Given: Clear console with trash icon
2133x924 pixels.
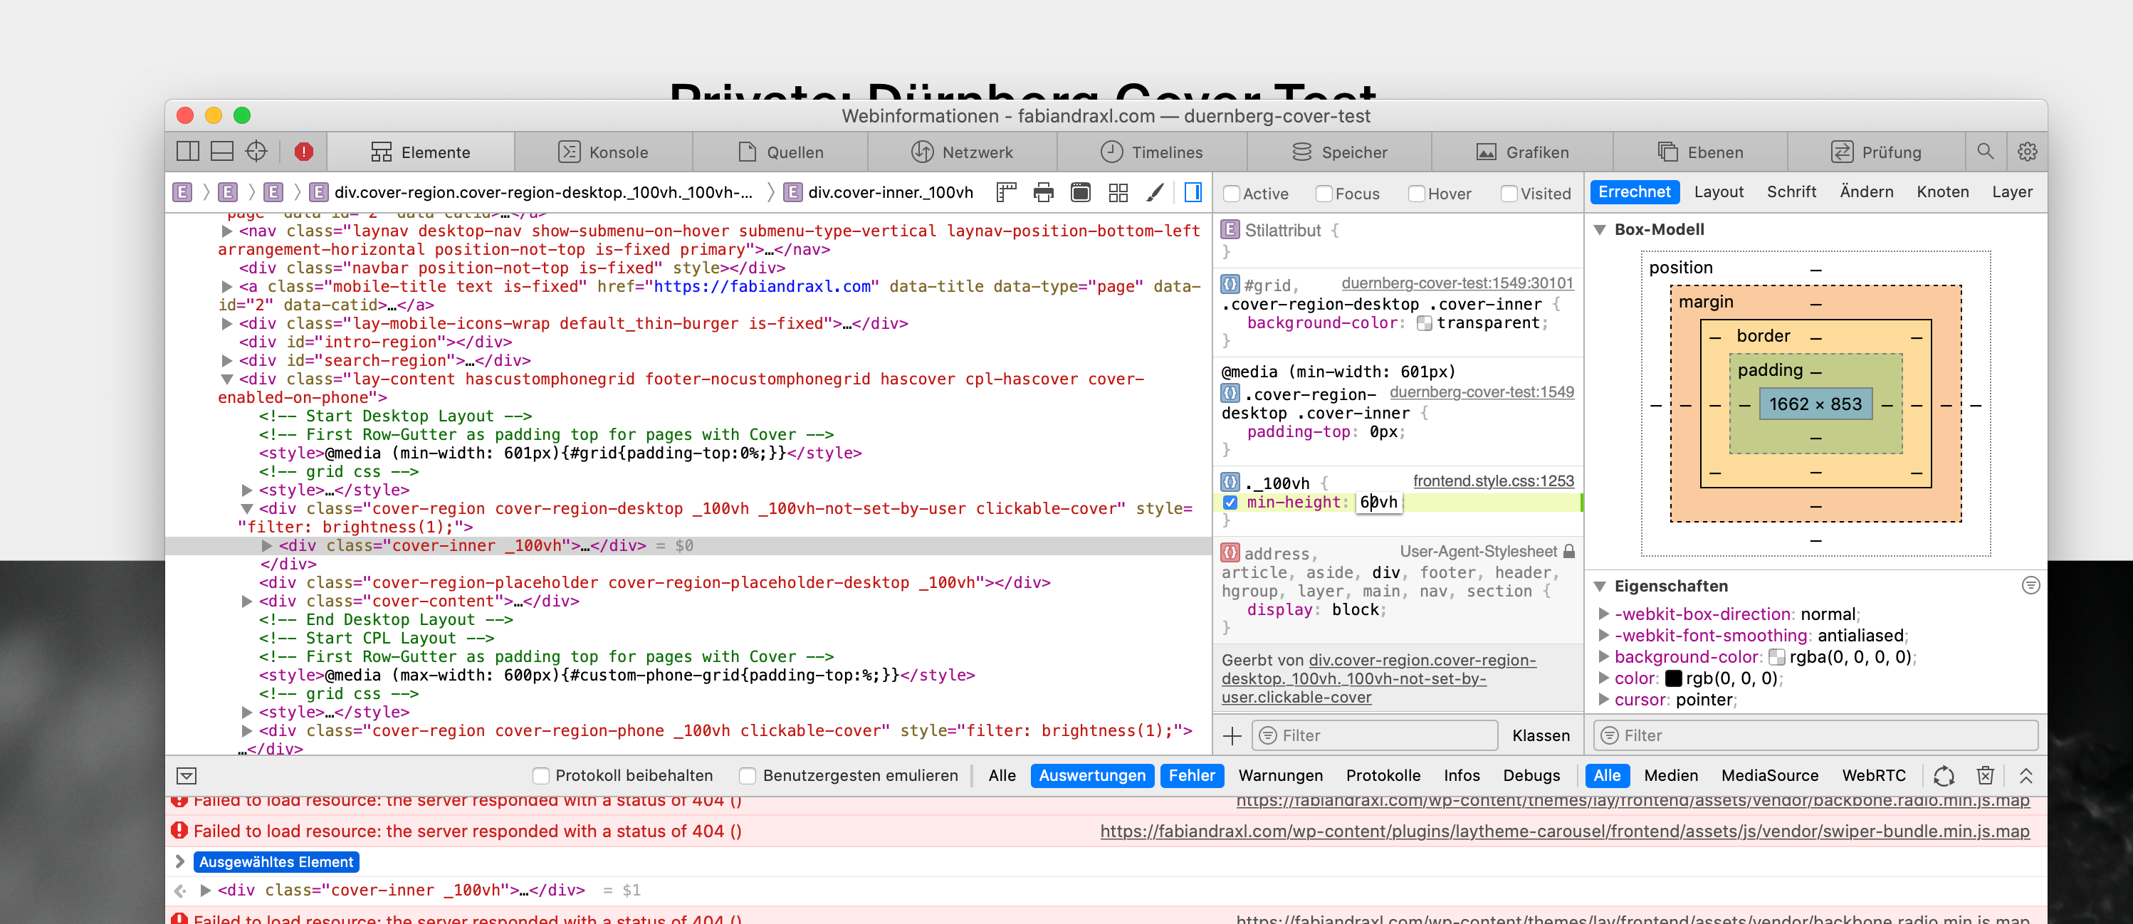Looking at the screenshot, I should (x=1985, y=775).
